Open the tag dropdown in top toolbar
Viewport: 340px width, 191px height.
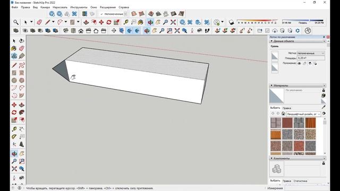click(x=125, y=14)
